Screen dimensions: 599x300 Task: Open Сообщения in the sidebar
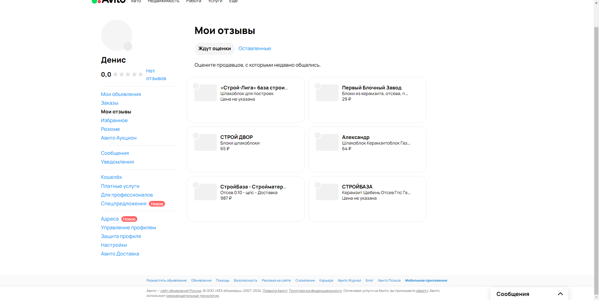click(x=115, y=153)
